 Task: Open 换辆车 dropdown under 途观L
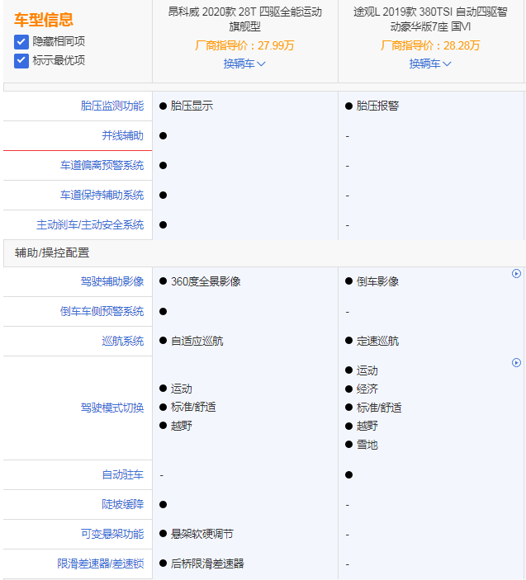pyautogui.click(x=430, y=64)
